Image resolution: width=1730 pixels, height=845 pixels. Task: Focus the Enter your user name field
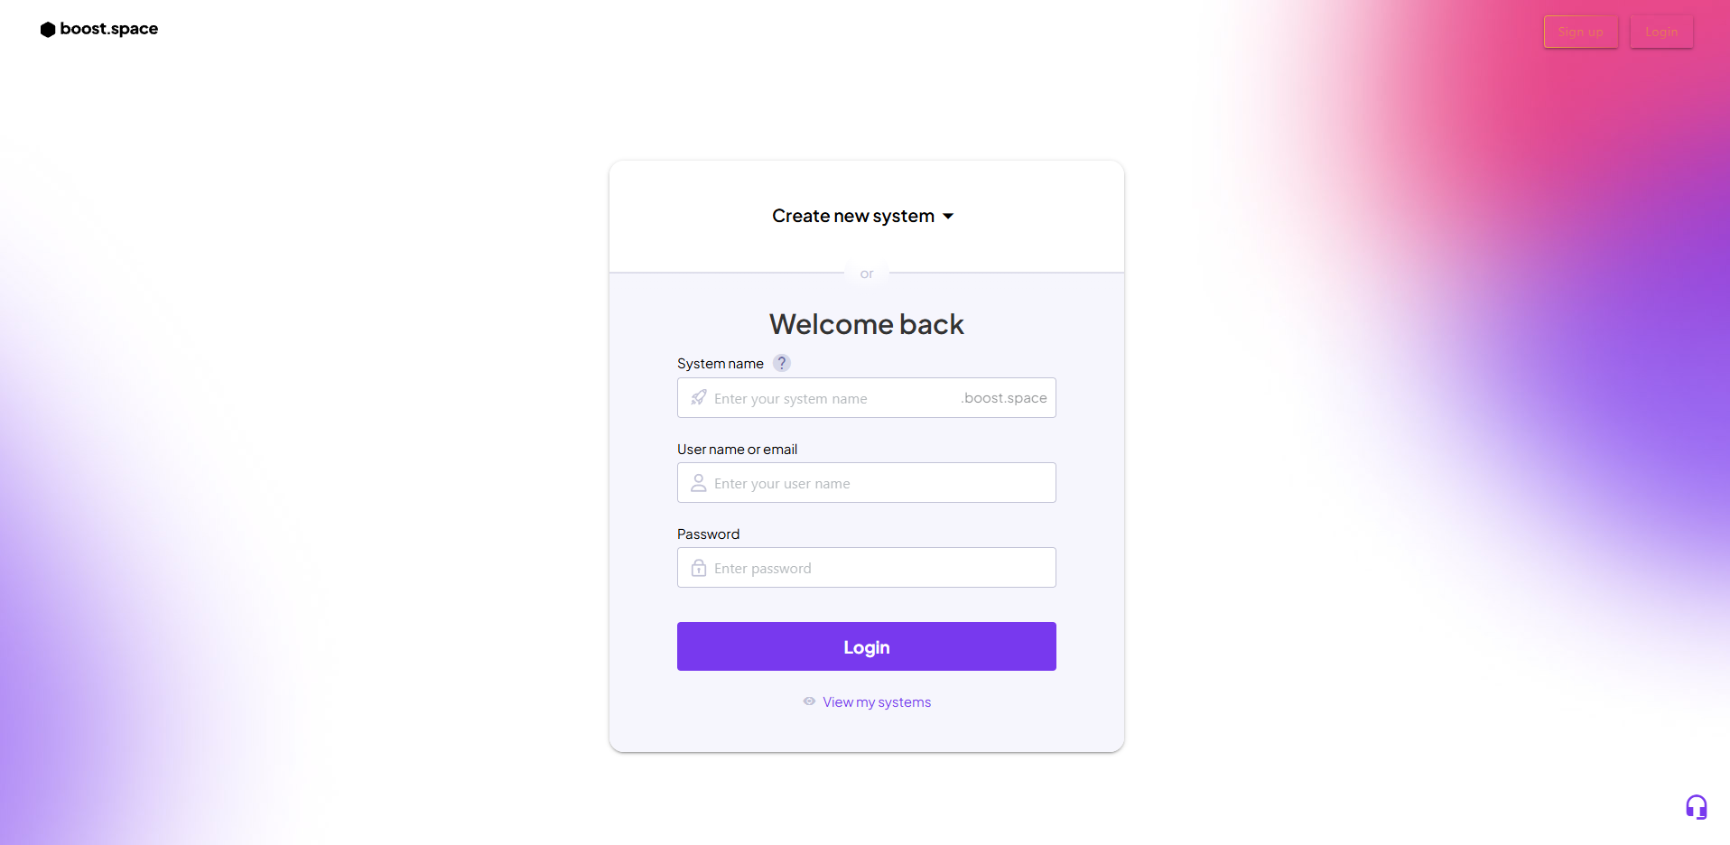click(876, 483)
